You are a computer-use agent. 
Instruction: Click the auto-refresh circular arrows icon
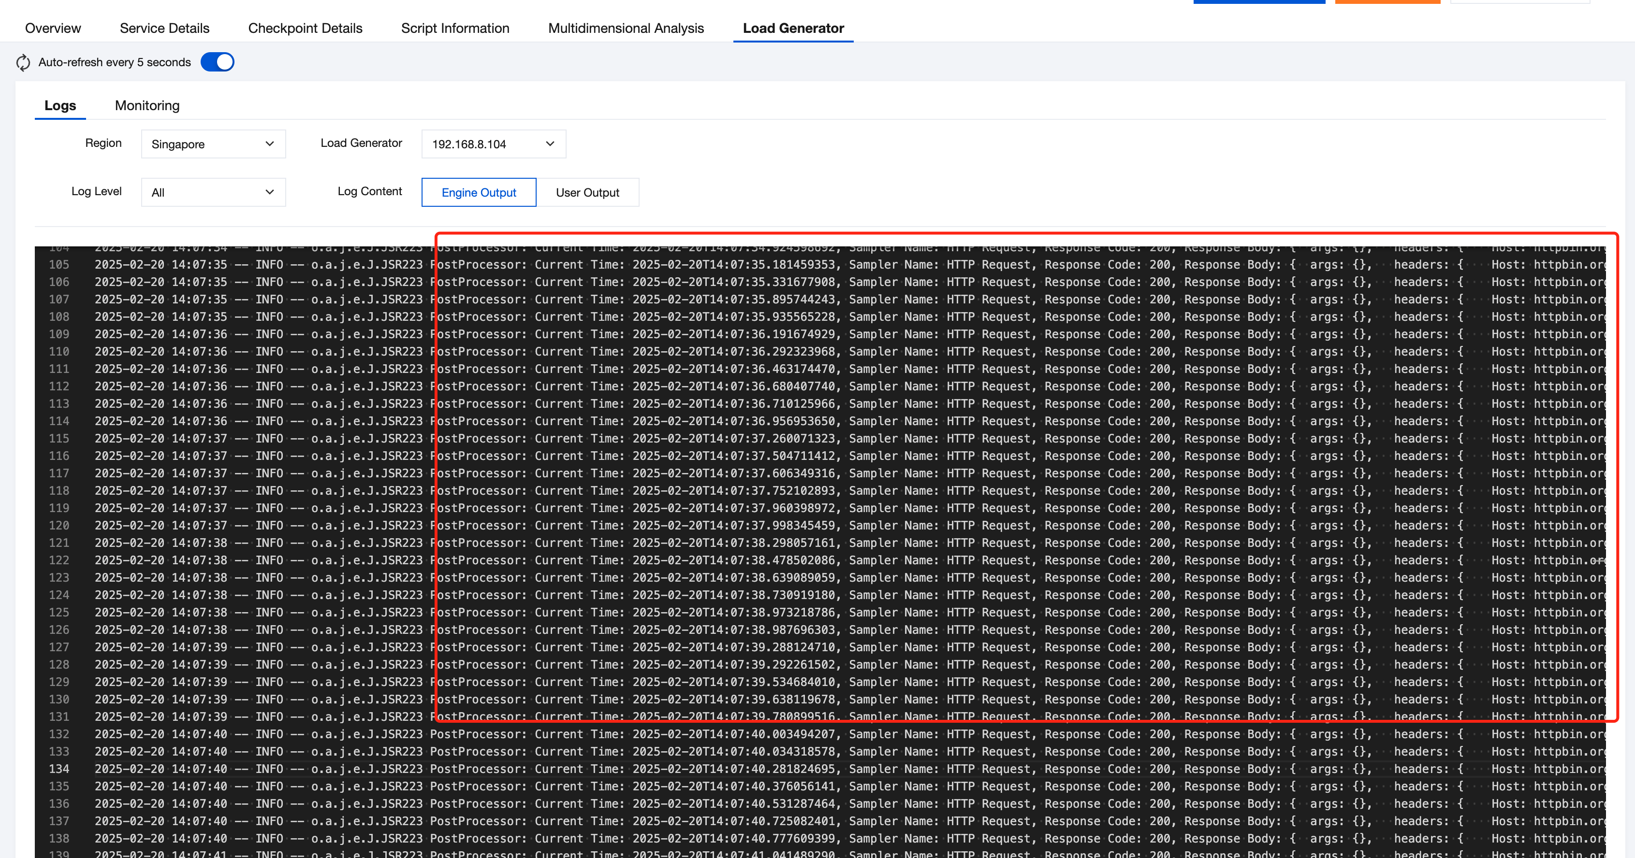(x=24, y=62)
